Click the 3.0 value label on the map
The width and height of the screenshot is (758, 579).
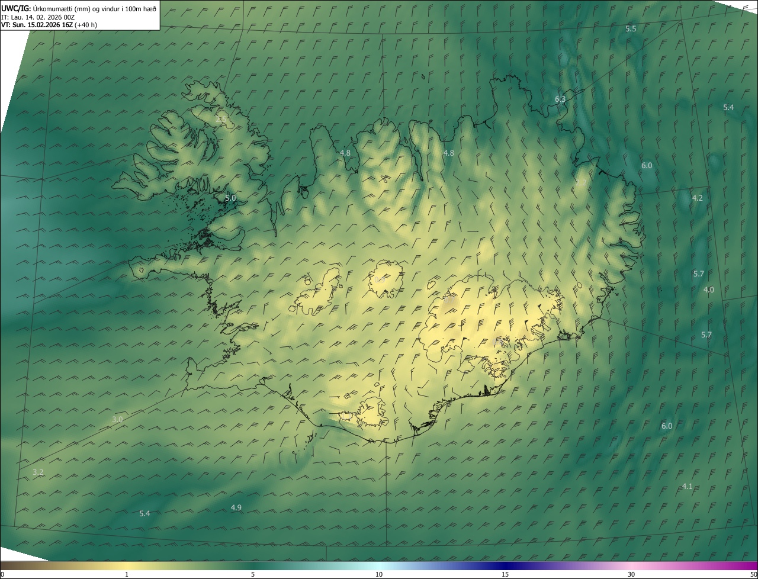click(117, 420)
